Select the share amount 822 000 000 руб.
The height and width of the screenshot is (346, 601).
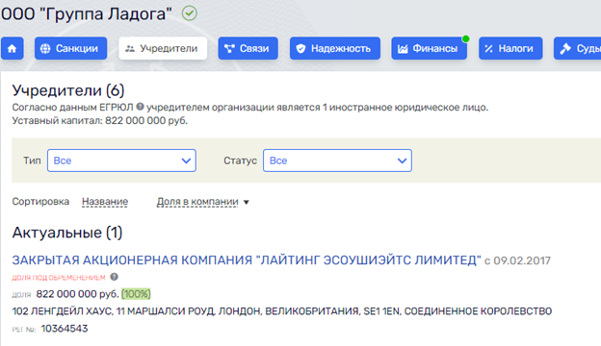pyautogui.click(x=77, y=294)
